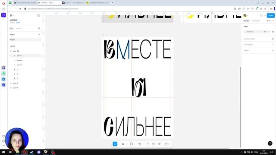The image size is (276, 155).
Task: Toggle page background visibility eye icon
Action: (273, 32)
